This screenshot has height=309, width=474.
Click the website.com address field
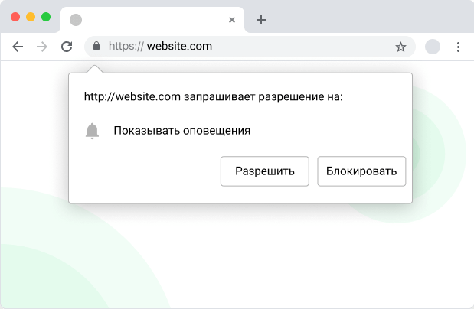(230, 47)
